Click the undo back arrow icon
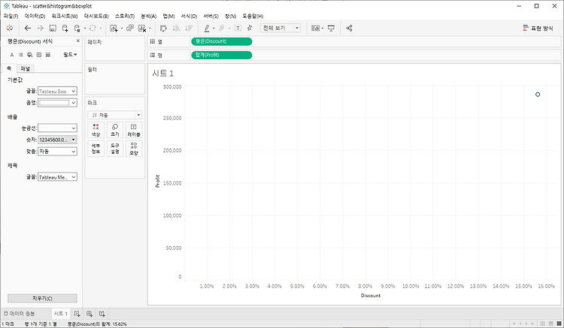 pos(27,28)
